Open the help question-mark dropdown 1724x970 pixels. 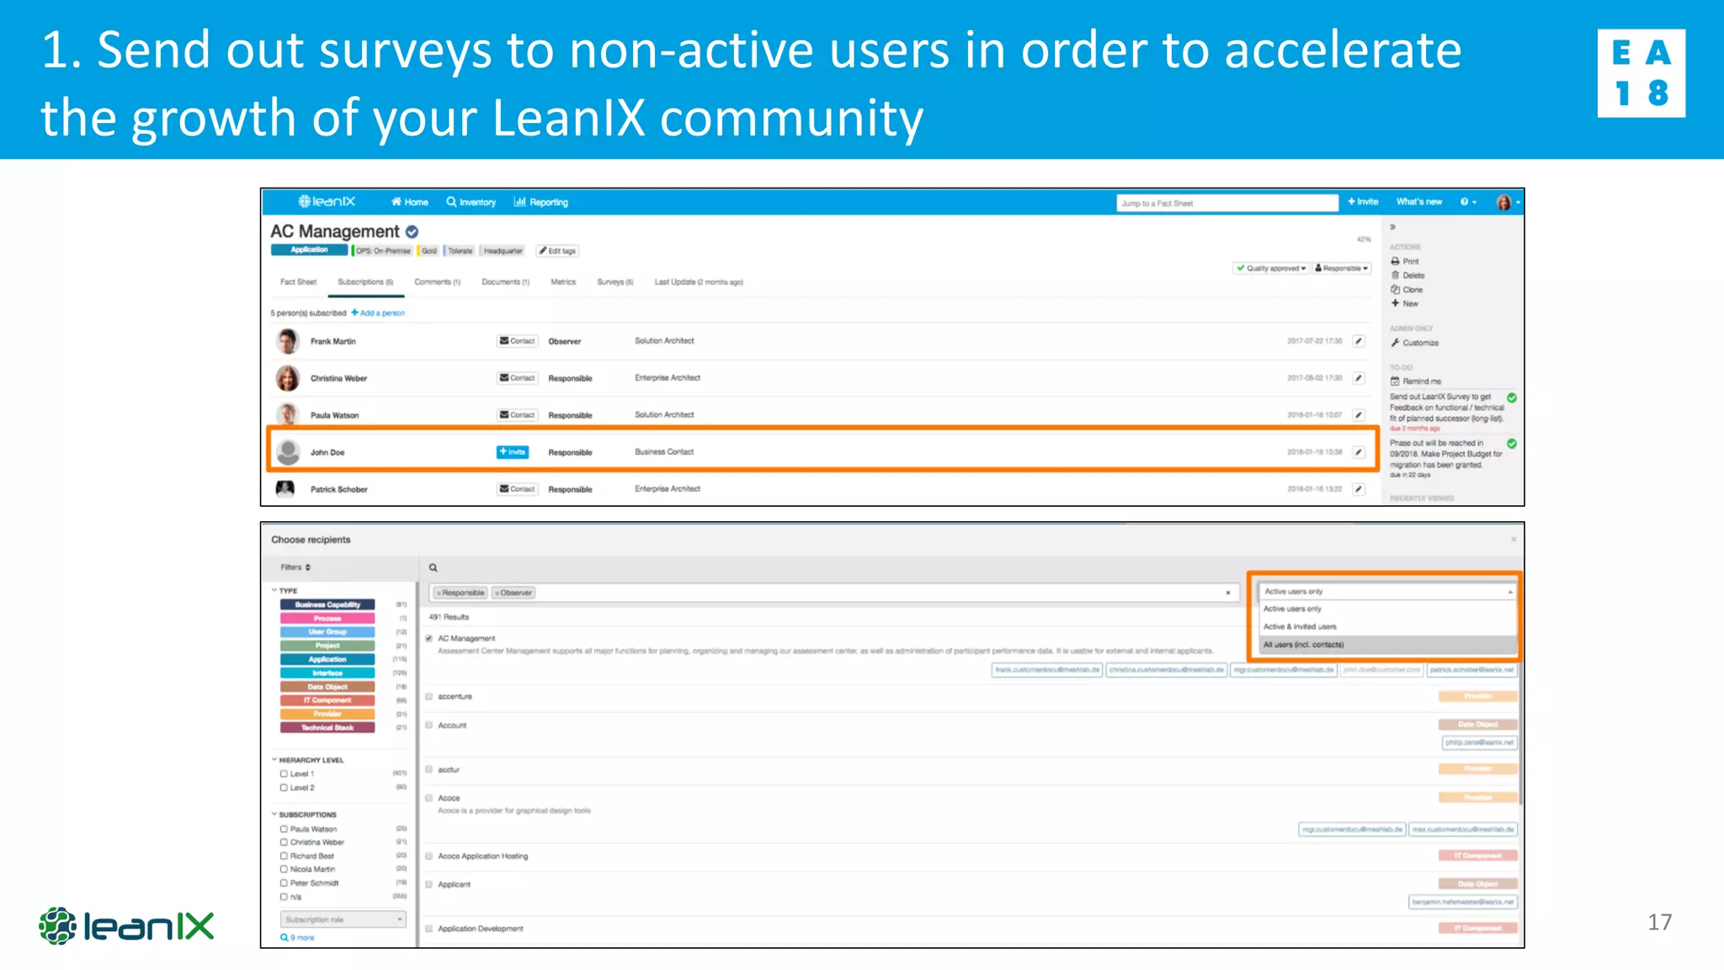1468,201
